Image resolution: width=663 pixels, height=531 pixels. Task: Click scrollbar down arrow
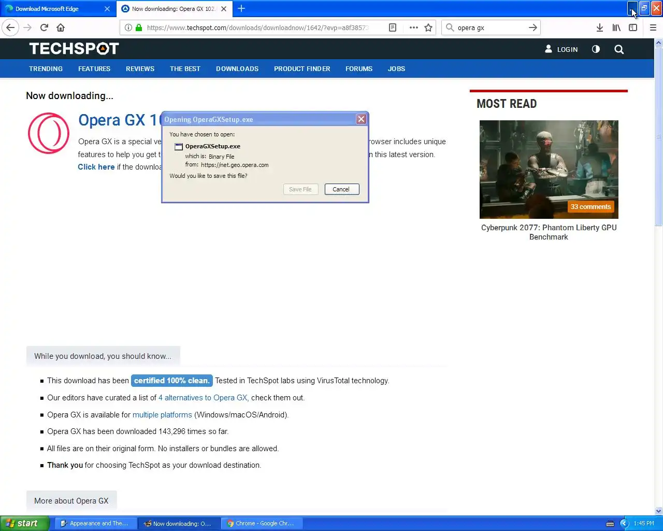[659, 511]
